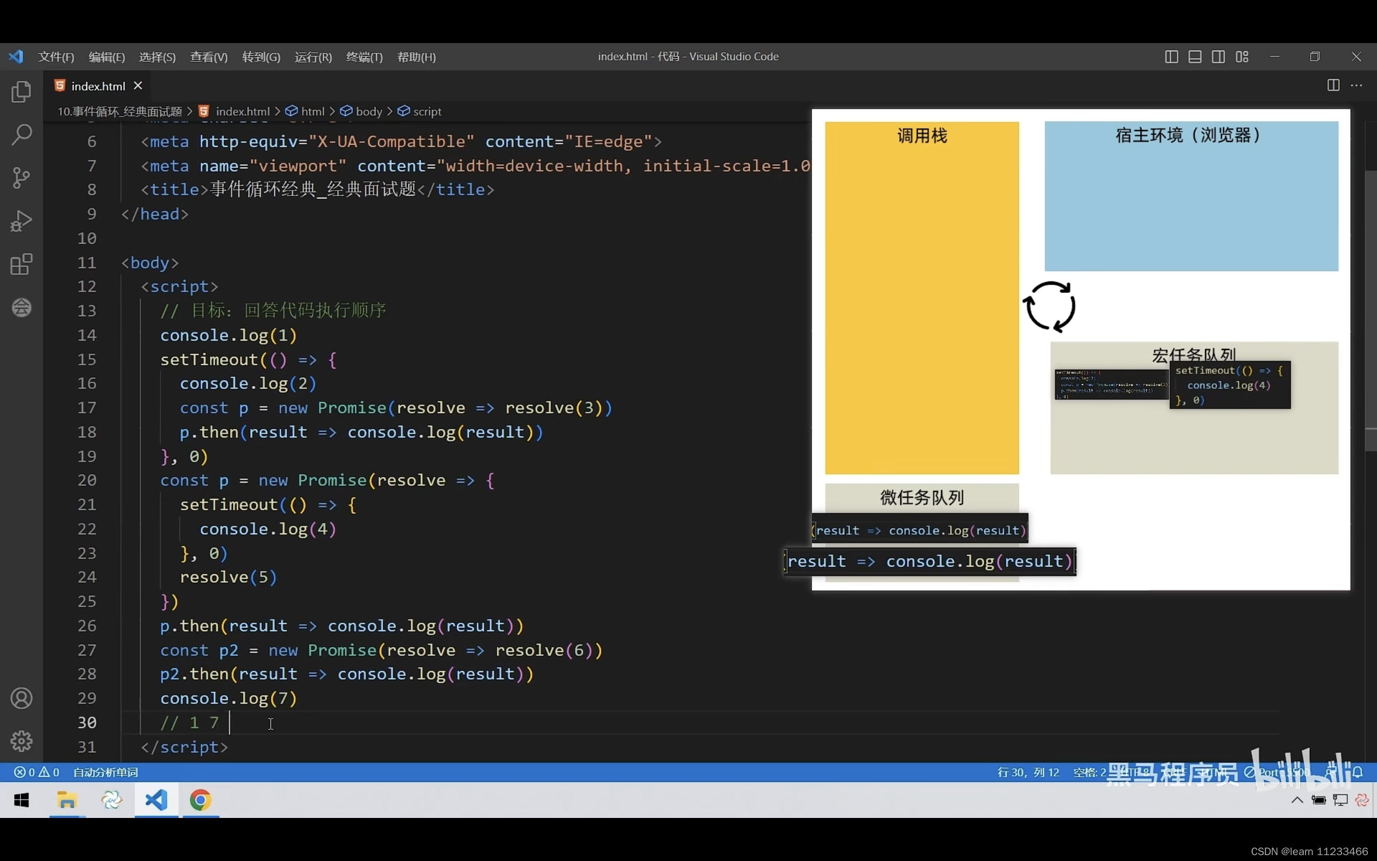This screenshot has width=1377, height=861.
Task: Toggle the bottom panel layout button
Action: tap(1195, 57)
